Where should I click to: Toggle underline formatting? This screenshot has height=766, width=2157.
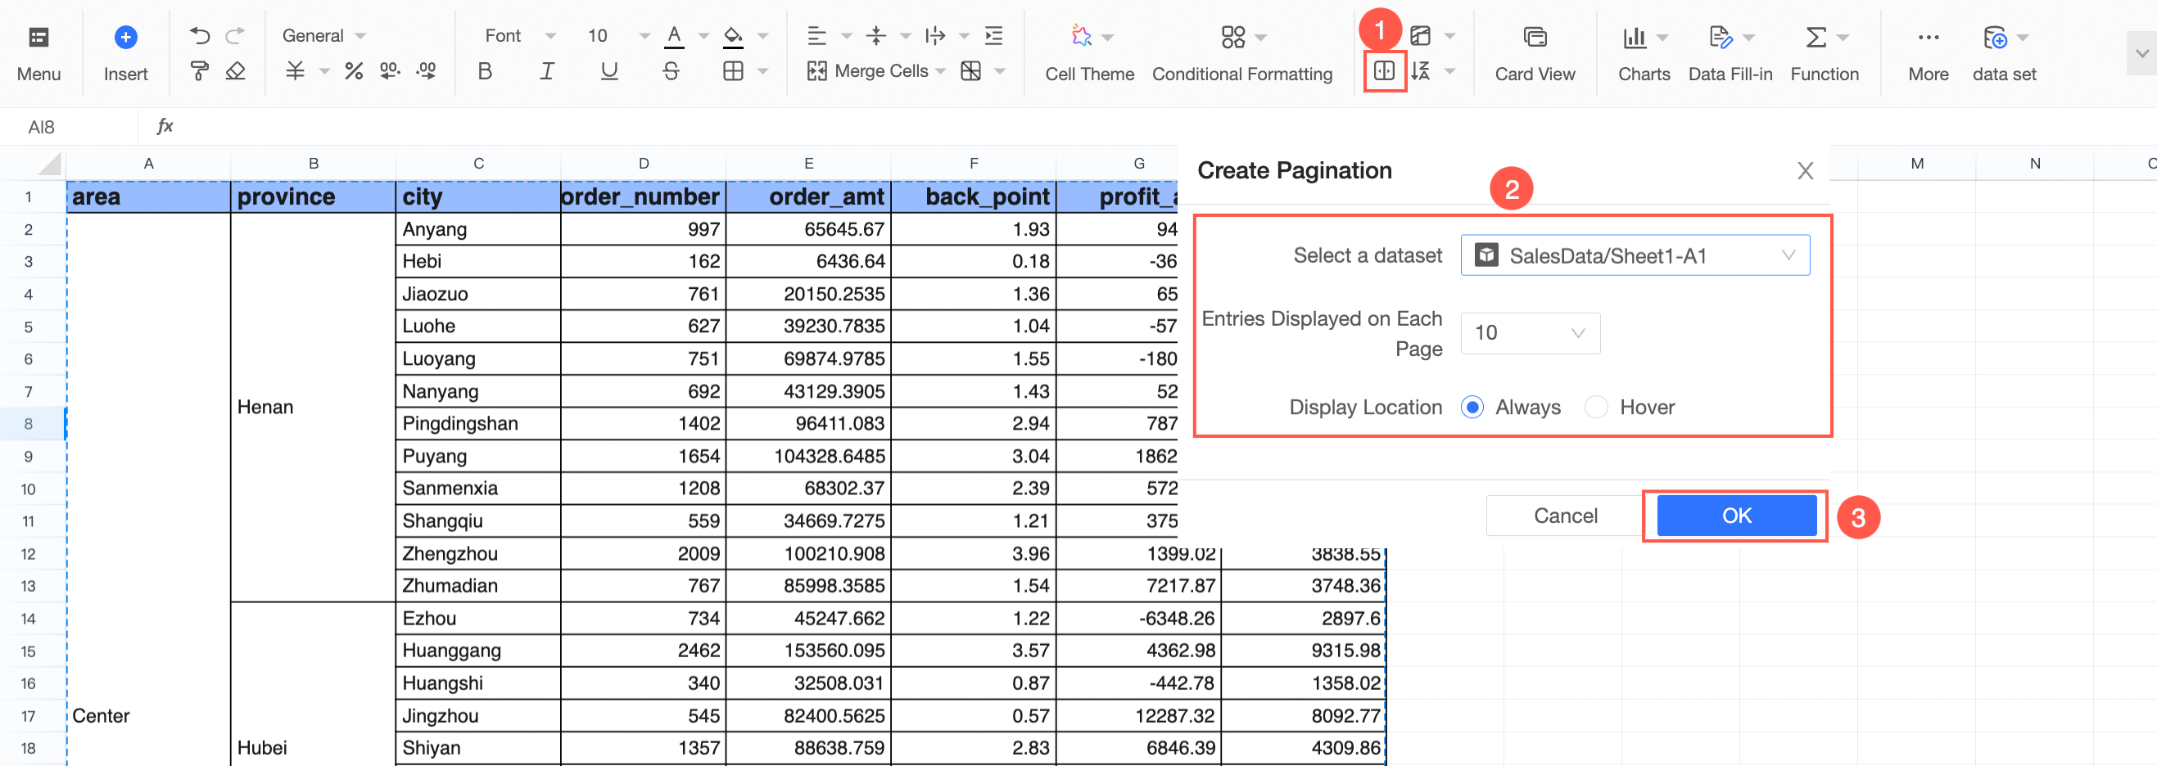[x=609, y=71]
